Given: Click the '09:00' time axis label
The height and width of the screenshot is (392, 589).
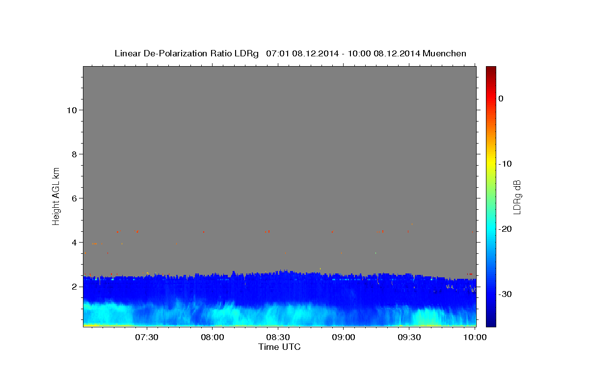Looking at the screenshot, I should pos(344,337).
